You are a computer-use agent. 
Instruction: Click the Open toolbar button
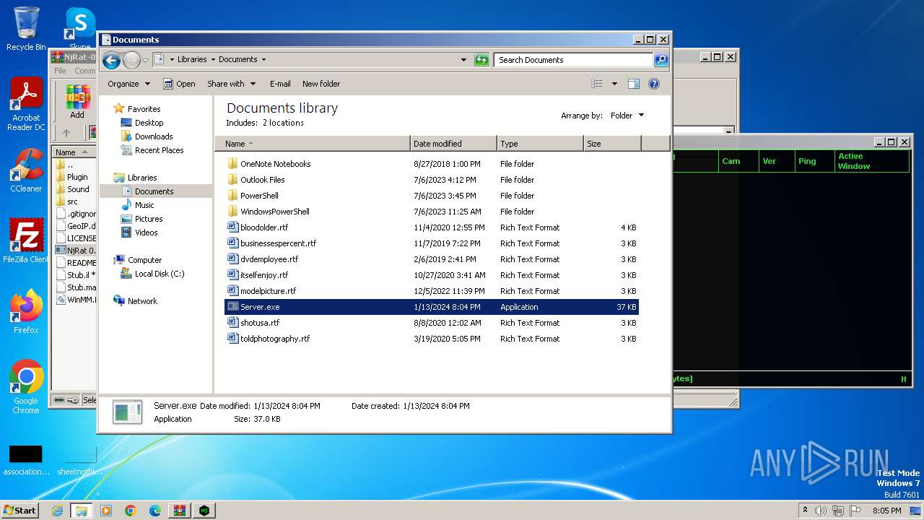179,84
